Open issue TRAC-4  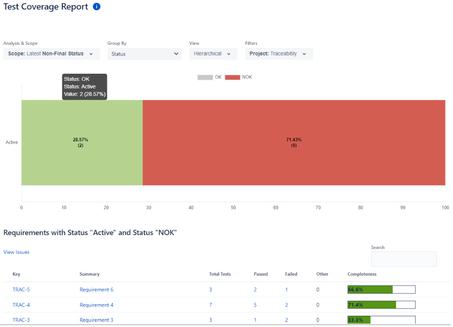21,305
